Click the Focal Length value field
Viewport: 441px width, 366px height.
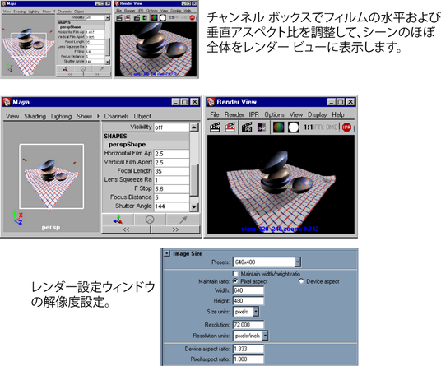pyautogui.click(x=172, y=171)
